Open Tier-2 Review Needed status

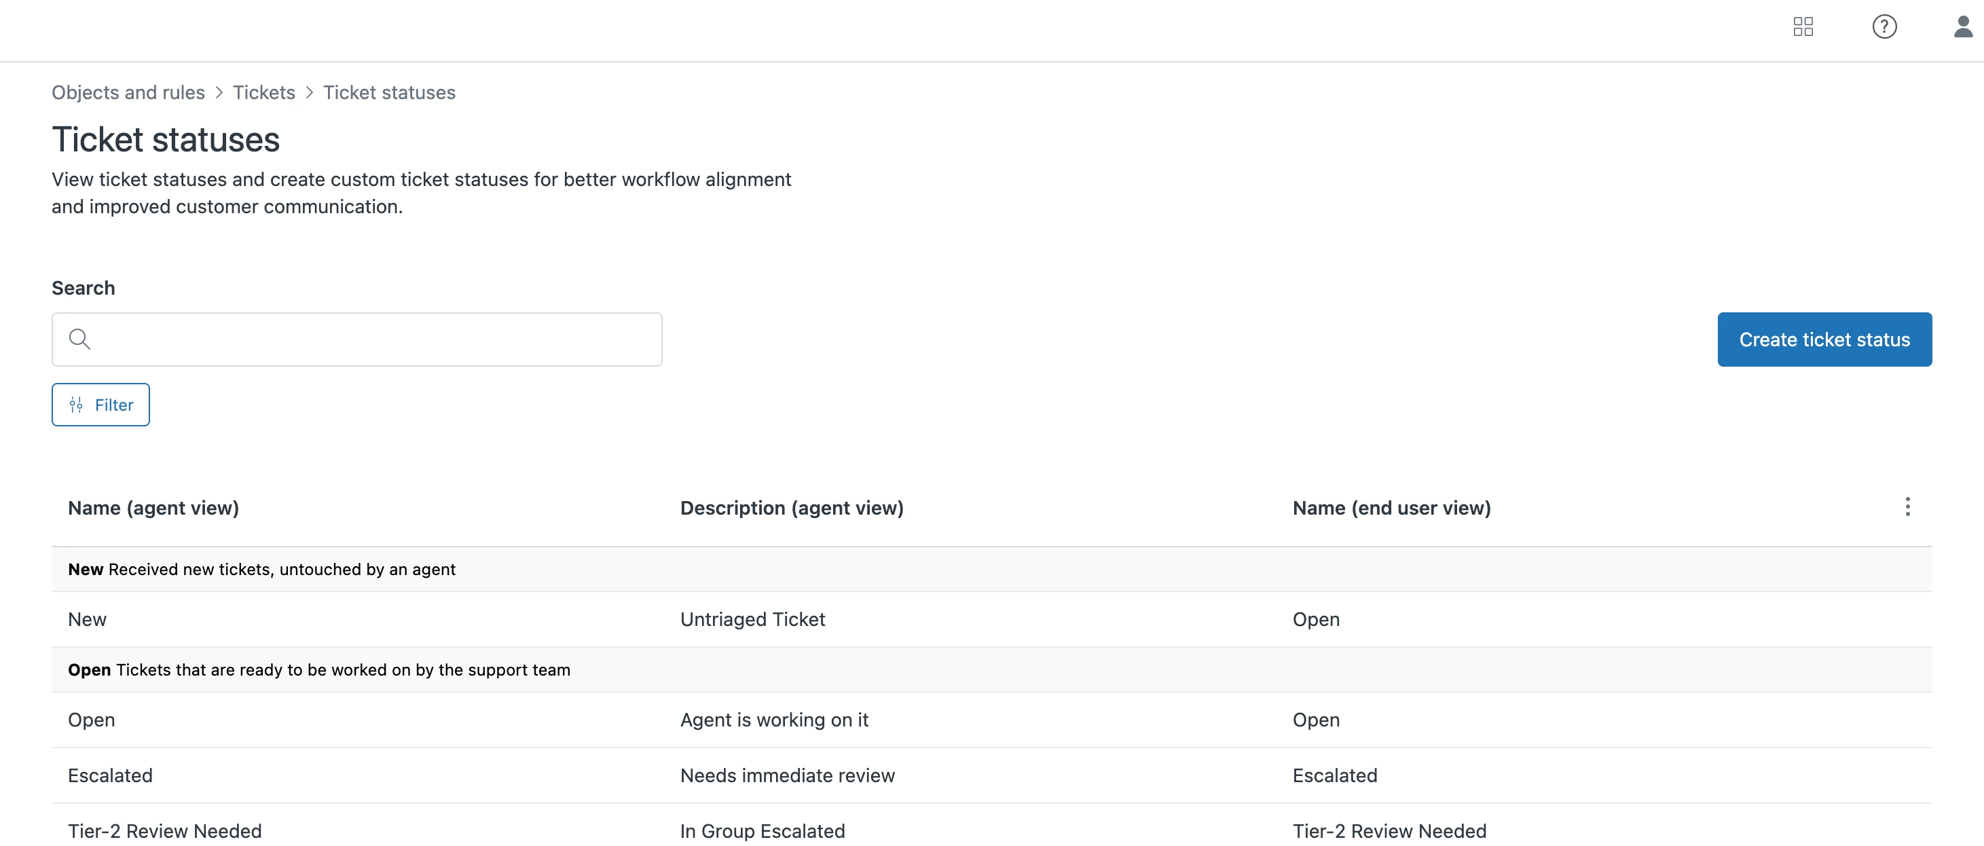[165, 830]
